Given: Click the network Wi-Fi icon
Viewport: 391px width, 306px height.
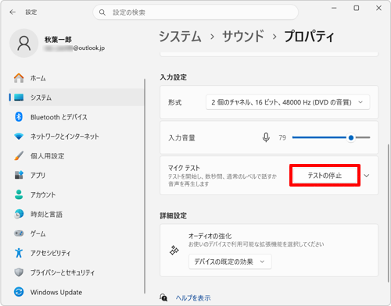Looking at the screenshot, I should (x=19, y=136).
